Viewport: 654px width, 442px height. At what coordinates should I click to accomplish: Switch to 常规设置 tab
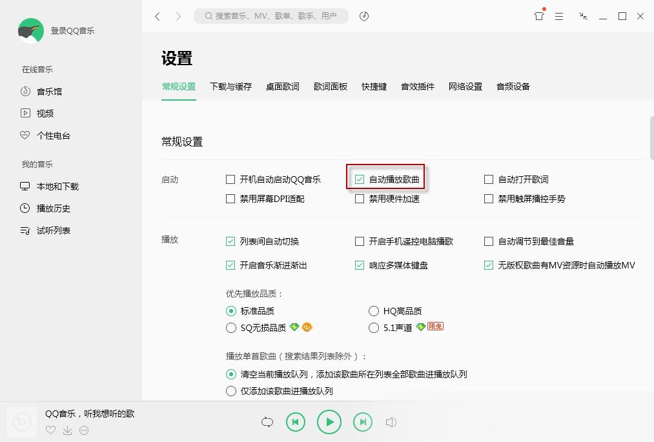pyautogui.click(x=179, y=86)
